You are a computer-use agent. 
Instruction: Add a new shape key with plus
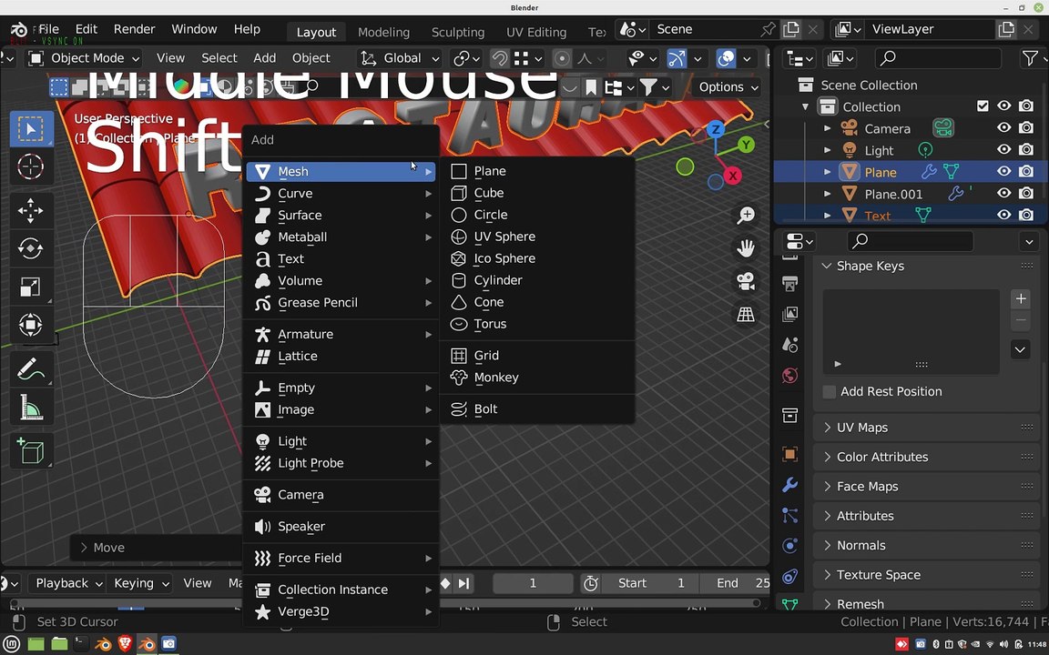[1020, 298]
